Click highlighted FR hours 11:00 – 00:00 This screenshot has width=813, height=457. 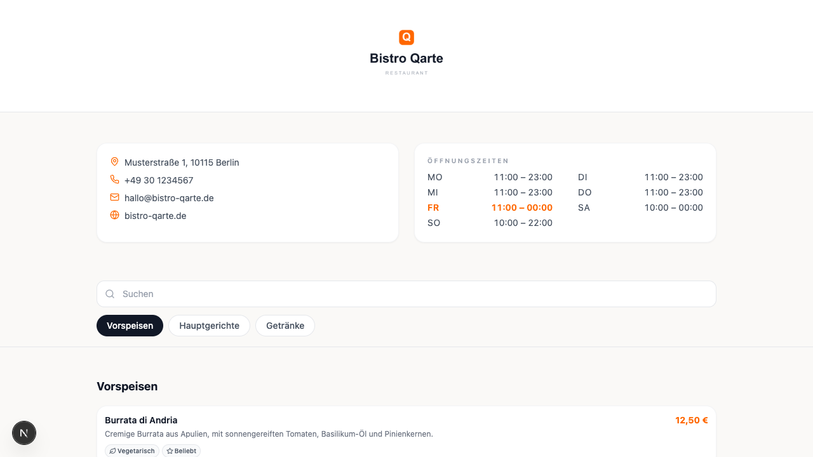pos(522,208)
